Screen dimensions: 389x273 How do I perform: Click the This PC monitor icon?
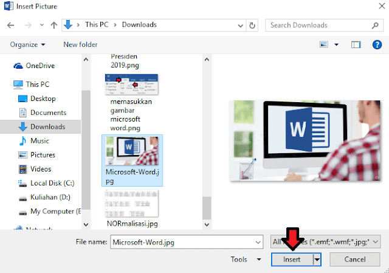click(x=18, y=85)
